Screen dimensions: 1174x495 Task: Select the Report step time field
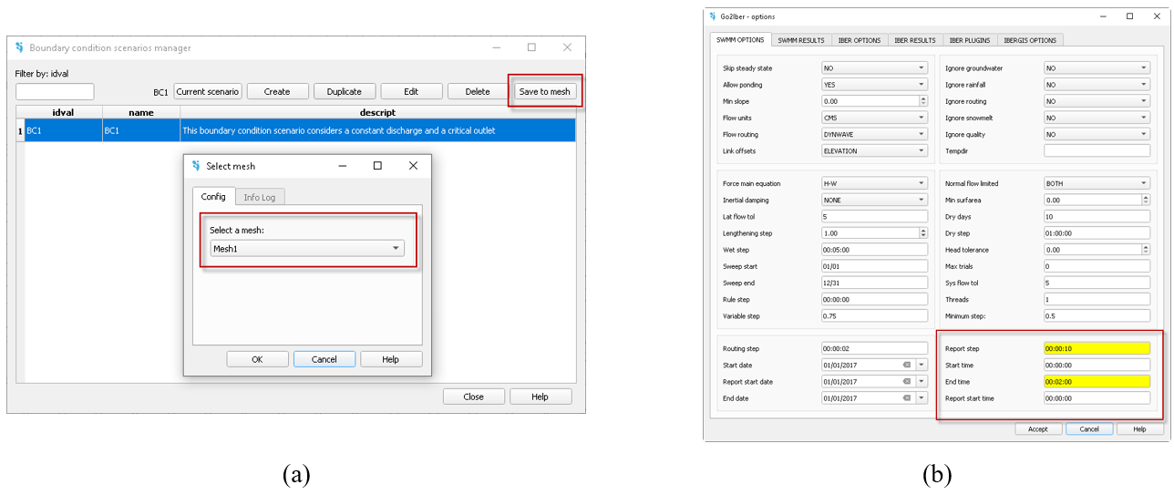[x=1097, y=348]
